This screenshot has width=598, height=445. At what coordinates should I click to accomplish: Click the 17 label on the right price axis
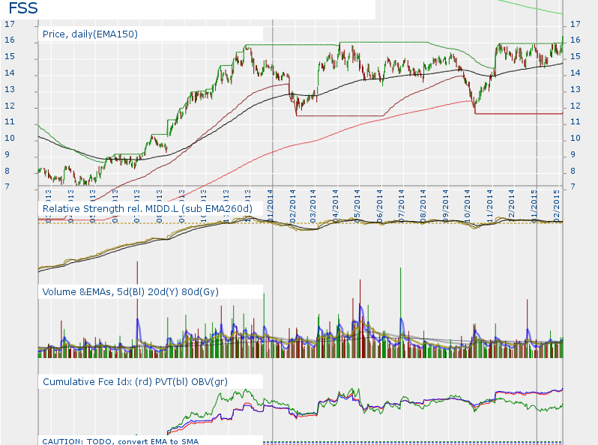tap(575, 24)
